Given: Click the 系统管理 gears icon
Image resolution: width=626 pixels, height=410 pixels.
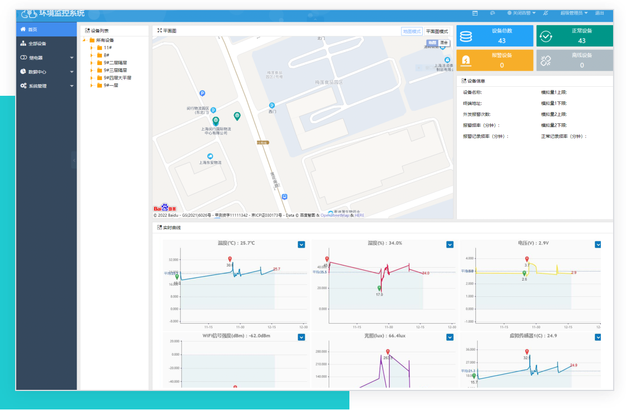Looking at the screenshot, I should point(23,86).
